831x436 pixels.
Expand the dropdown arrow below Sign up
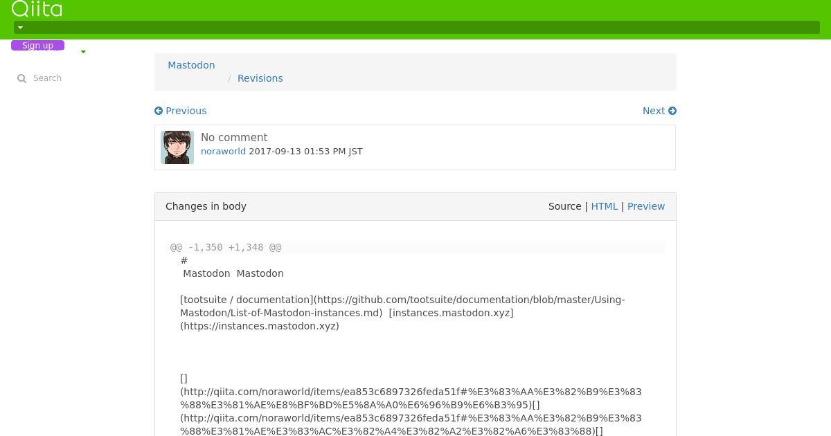pos(83,52)
